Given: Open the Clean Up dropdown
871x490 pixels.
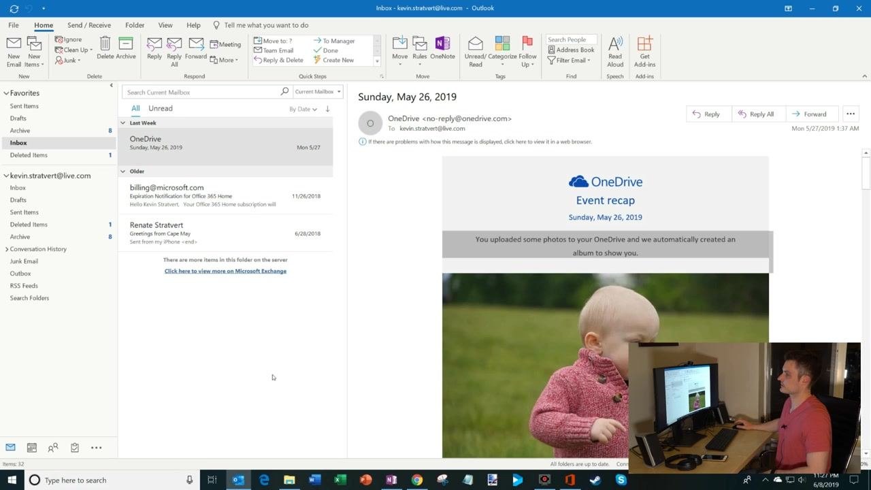Looking at the screenshot, I should pyautogui.click(x=73, y=50).
